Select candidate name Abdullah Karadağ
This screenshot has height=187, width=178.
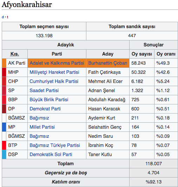point(107,99)
